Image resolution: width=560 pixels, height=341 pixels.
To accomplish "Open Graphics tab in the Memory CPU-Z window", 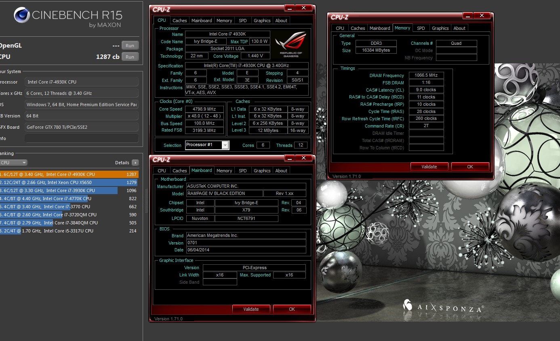I will pos(440,28).
